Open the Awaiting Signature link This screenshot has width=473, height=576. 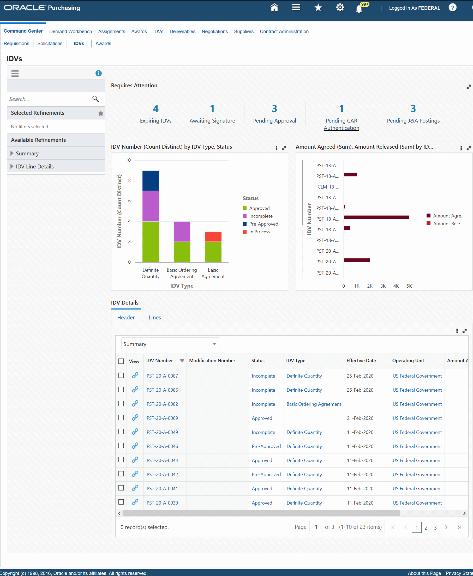[x=212, y=121]
